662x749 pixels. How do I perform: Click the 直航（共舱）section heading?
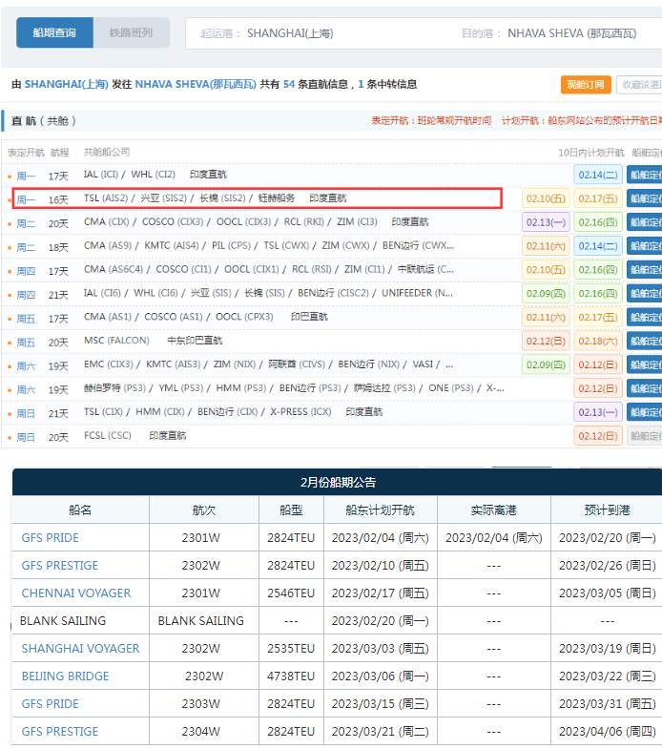point(44,121)
